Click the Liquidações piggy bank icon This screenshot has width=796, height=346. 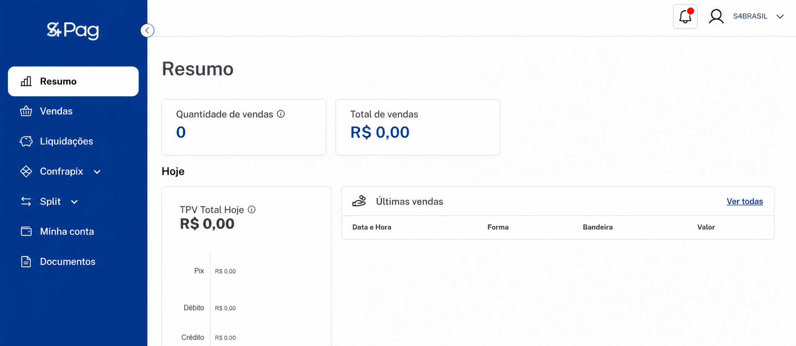26,141
